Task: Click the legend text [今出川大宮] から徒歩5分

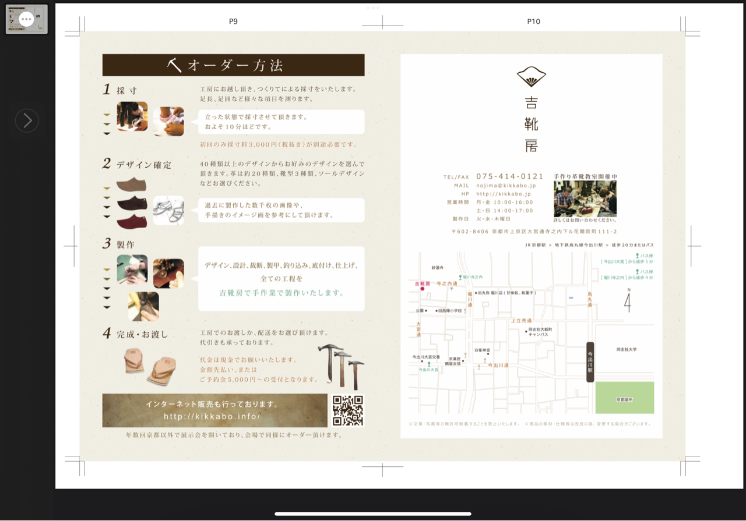Action: [627, 262]
